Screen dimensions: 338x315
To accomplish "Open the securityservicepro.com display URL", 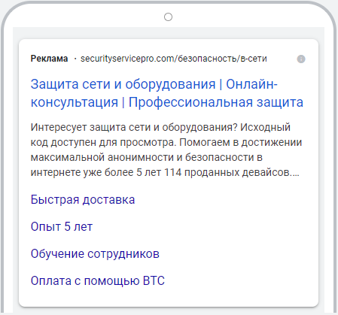I will tap(173, 59).
